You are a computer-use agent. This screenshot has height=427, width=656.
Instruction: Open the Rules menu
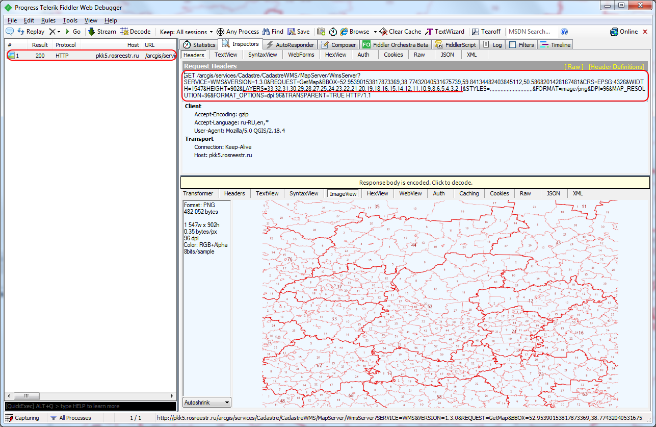48,20
